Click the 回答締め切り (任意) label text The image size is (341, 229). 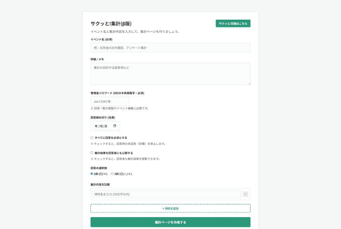103,117
